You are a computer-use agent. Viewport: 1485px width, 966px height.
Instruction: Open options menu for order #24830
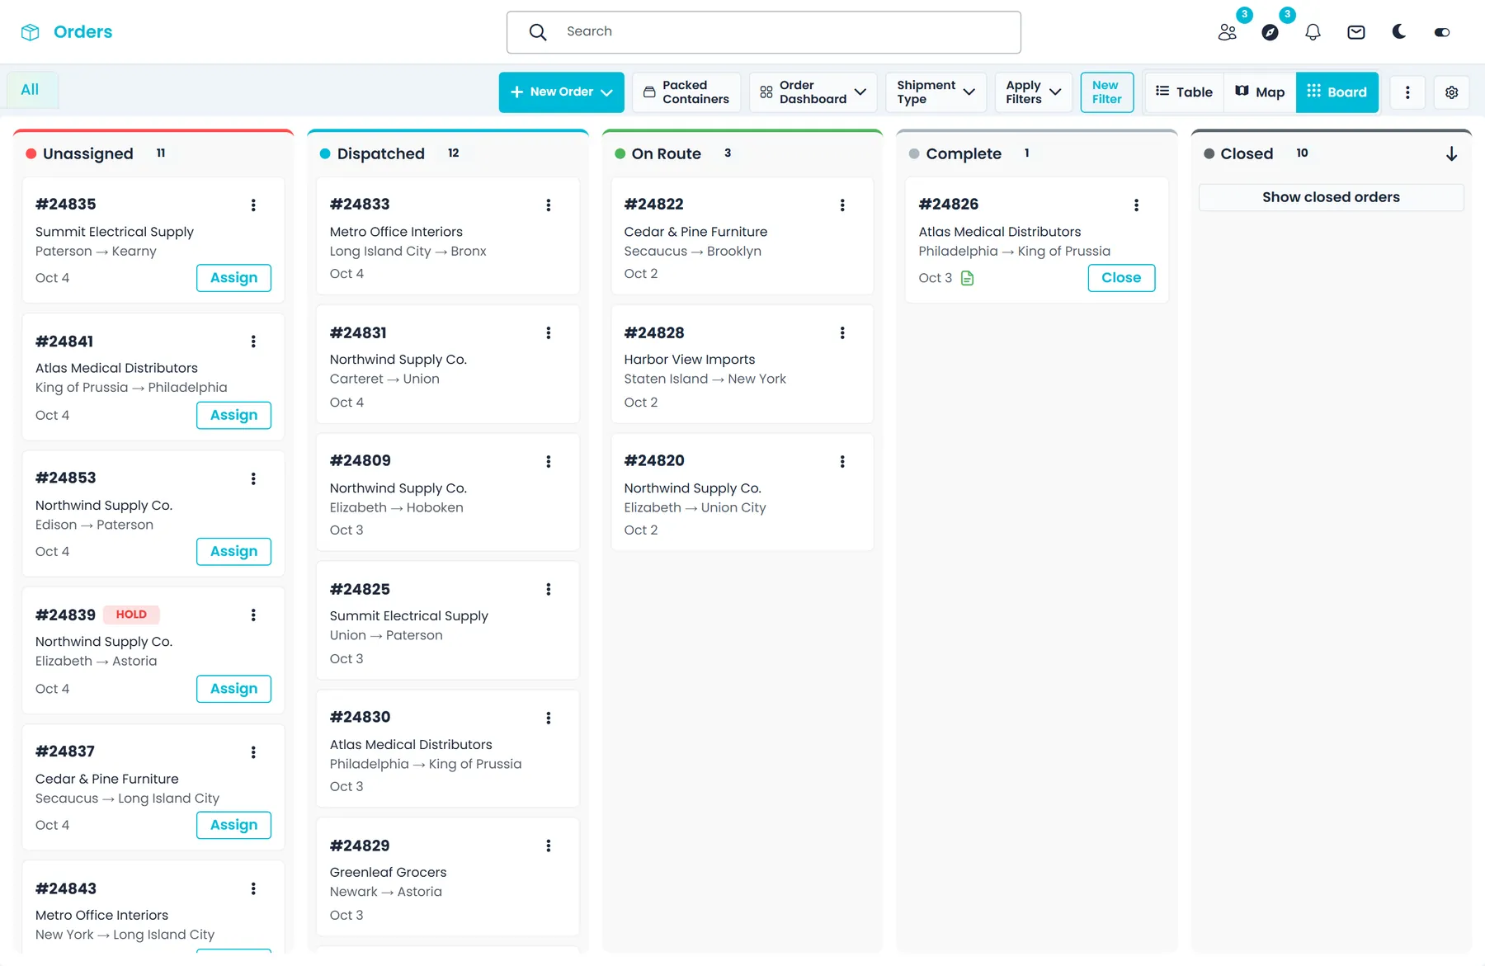point(549,719)
